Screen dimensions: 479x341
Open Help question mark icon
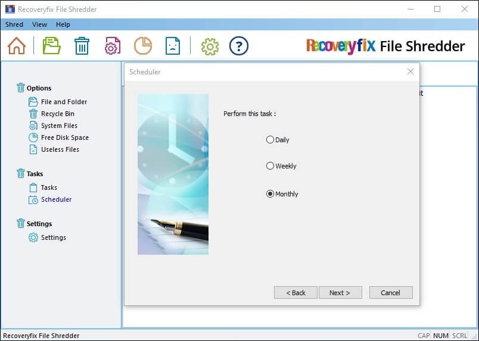click(x=239, y=46)
